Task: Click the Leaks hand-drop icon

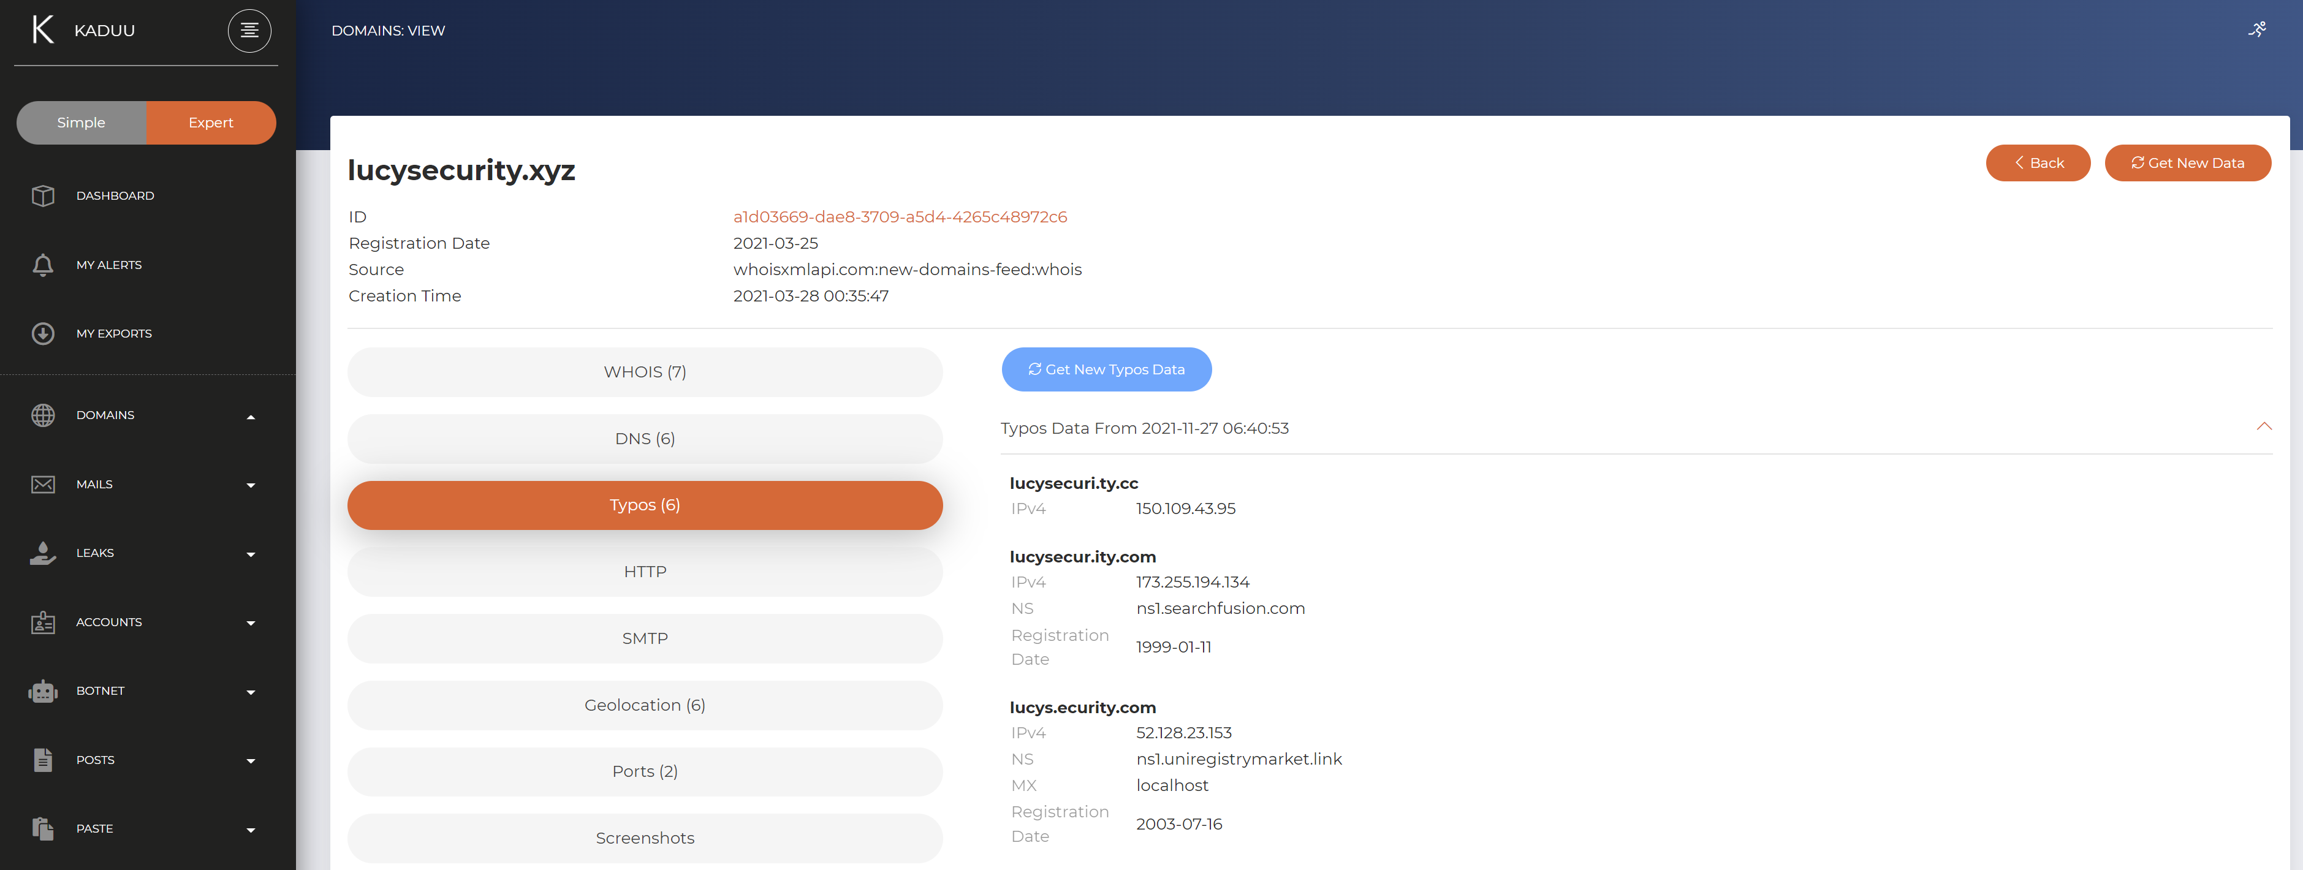Action: [43, 553]
